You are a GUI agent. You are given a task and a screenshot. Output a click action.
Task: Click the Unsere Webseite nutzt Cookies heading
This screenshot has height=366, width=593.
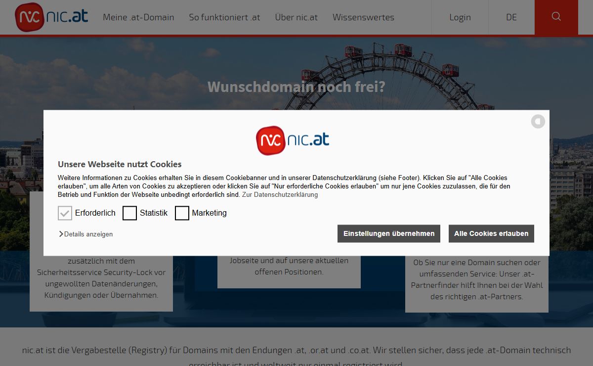120,164
